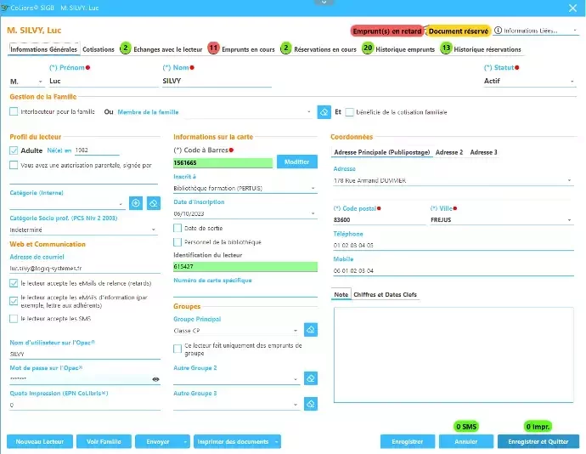This screenshot has width=586, height=454.
Task: Check 'Personnel de la bibliothèque' box
Action: coord(177,242)
